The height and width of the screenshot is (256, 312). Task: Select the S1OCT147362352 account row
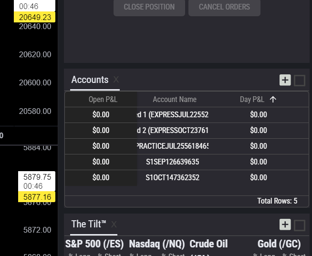click(175, 177)
